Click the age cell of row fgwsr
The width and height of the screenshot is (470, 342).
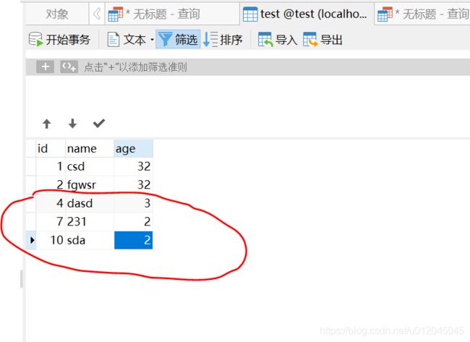[133, 184]
